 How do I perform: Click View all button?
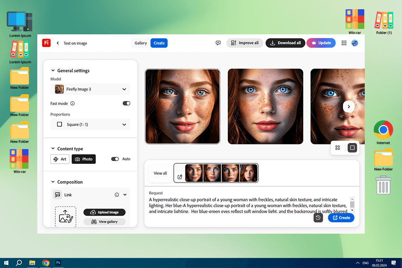[x=160, y=173]
